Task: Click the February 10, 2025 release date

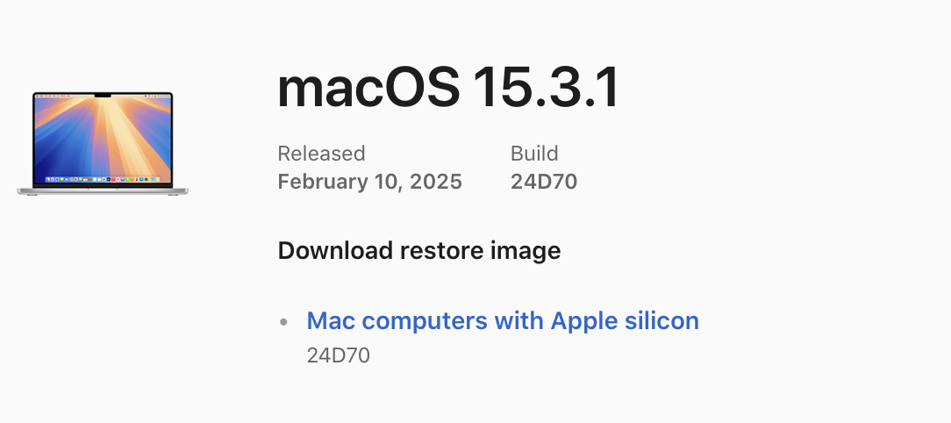Action: (x=369, y=182)
